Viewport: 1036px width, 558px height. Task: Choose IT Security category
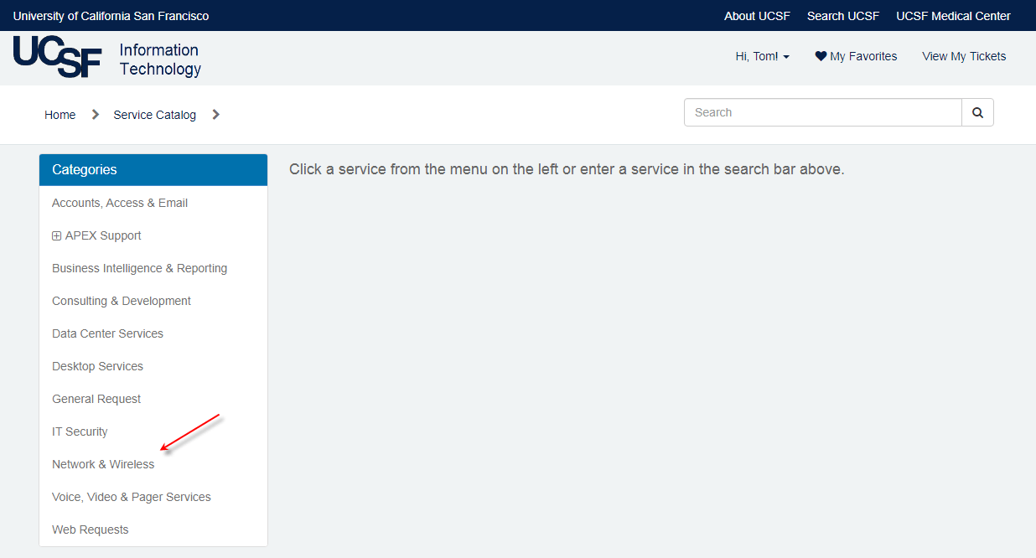pos(80,431)
